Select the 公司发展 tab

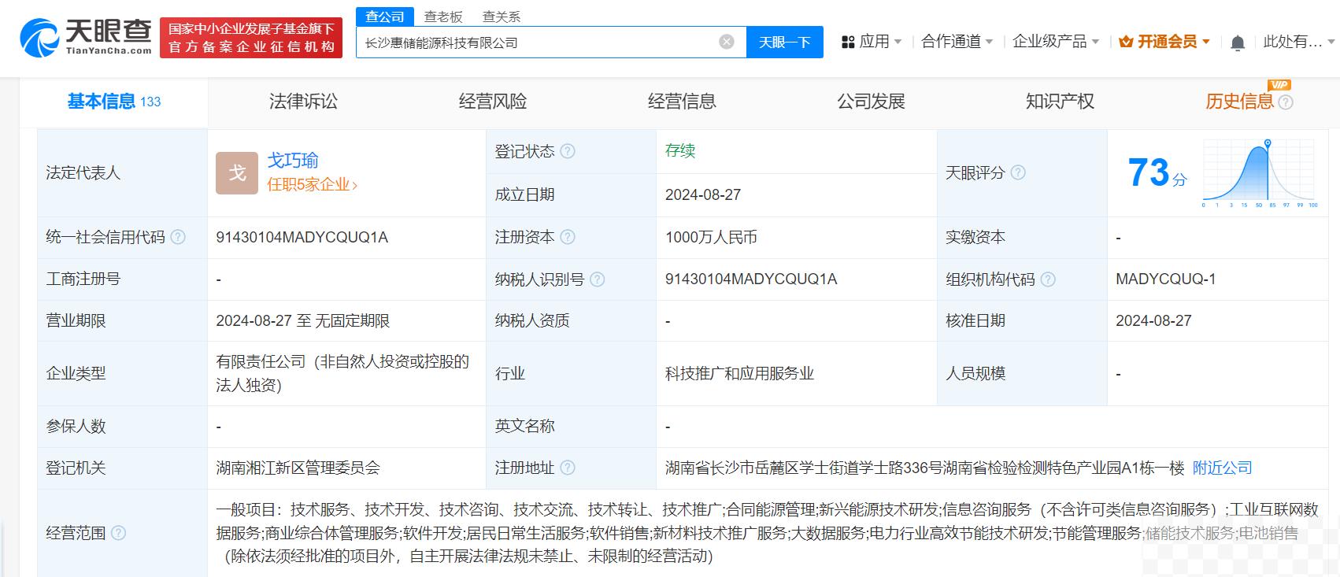coord(871,102)
